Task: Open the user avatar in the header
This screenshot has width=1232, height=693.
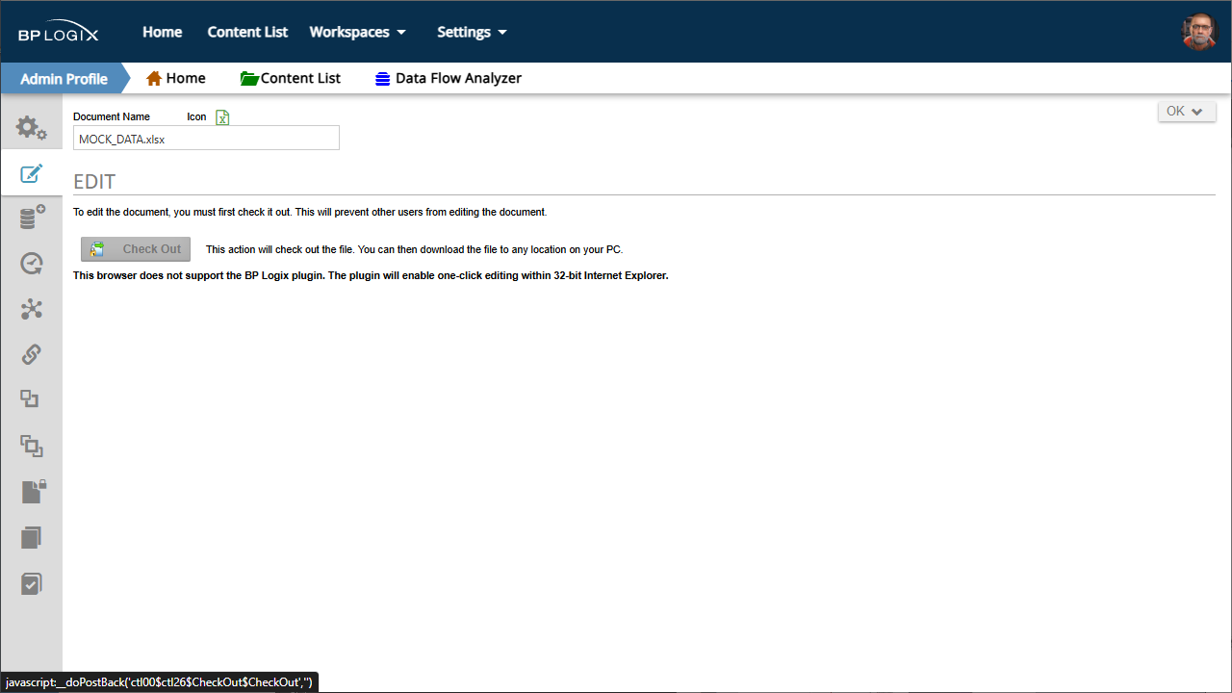Action: pos(1199,32)
